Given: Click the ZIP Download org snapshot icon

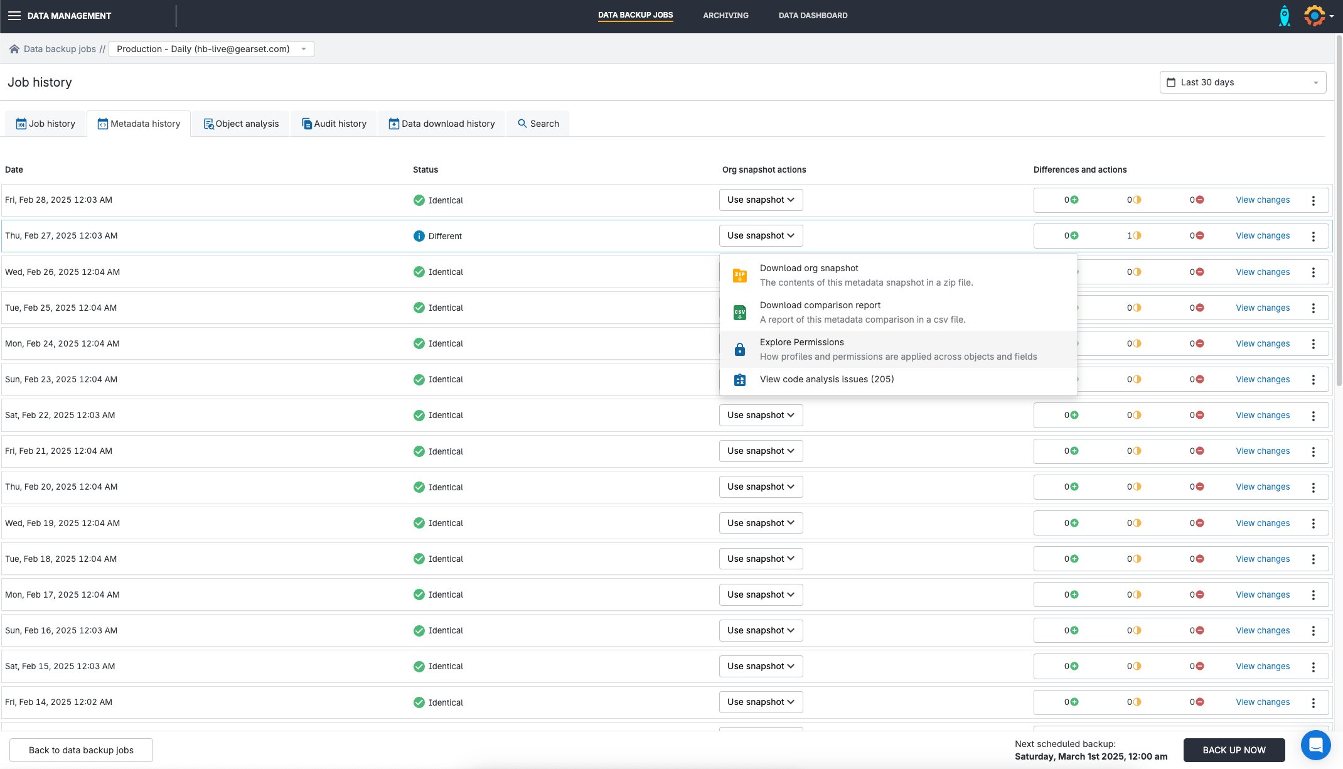Looking at the screenshot, I should [x=740, y=275].
